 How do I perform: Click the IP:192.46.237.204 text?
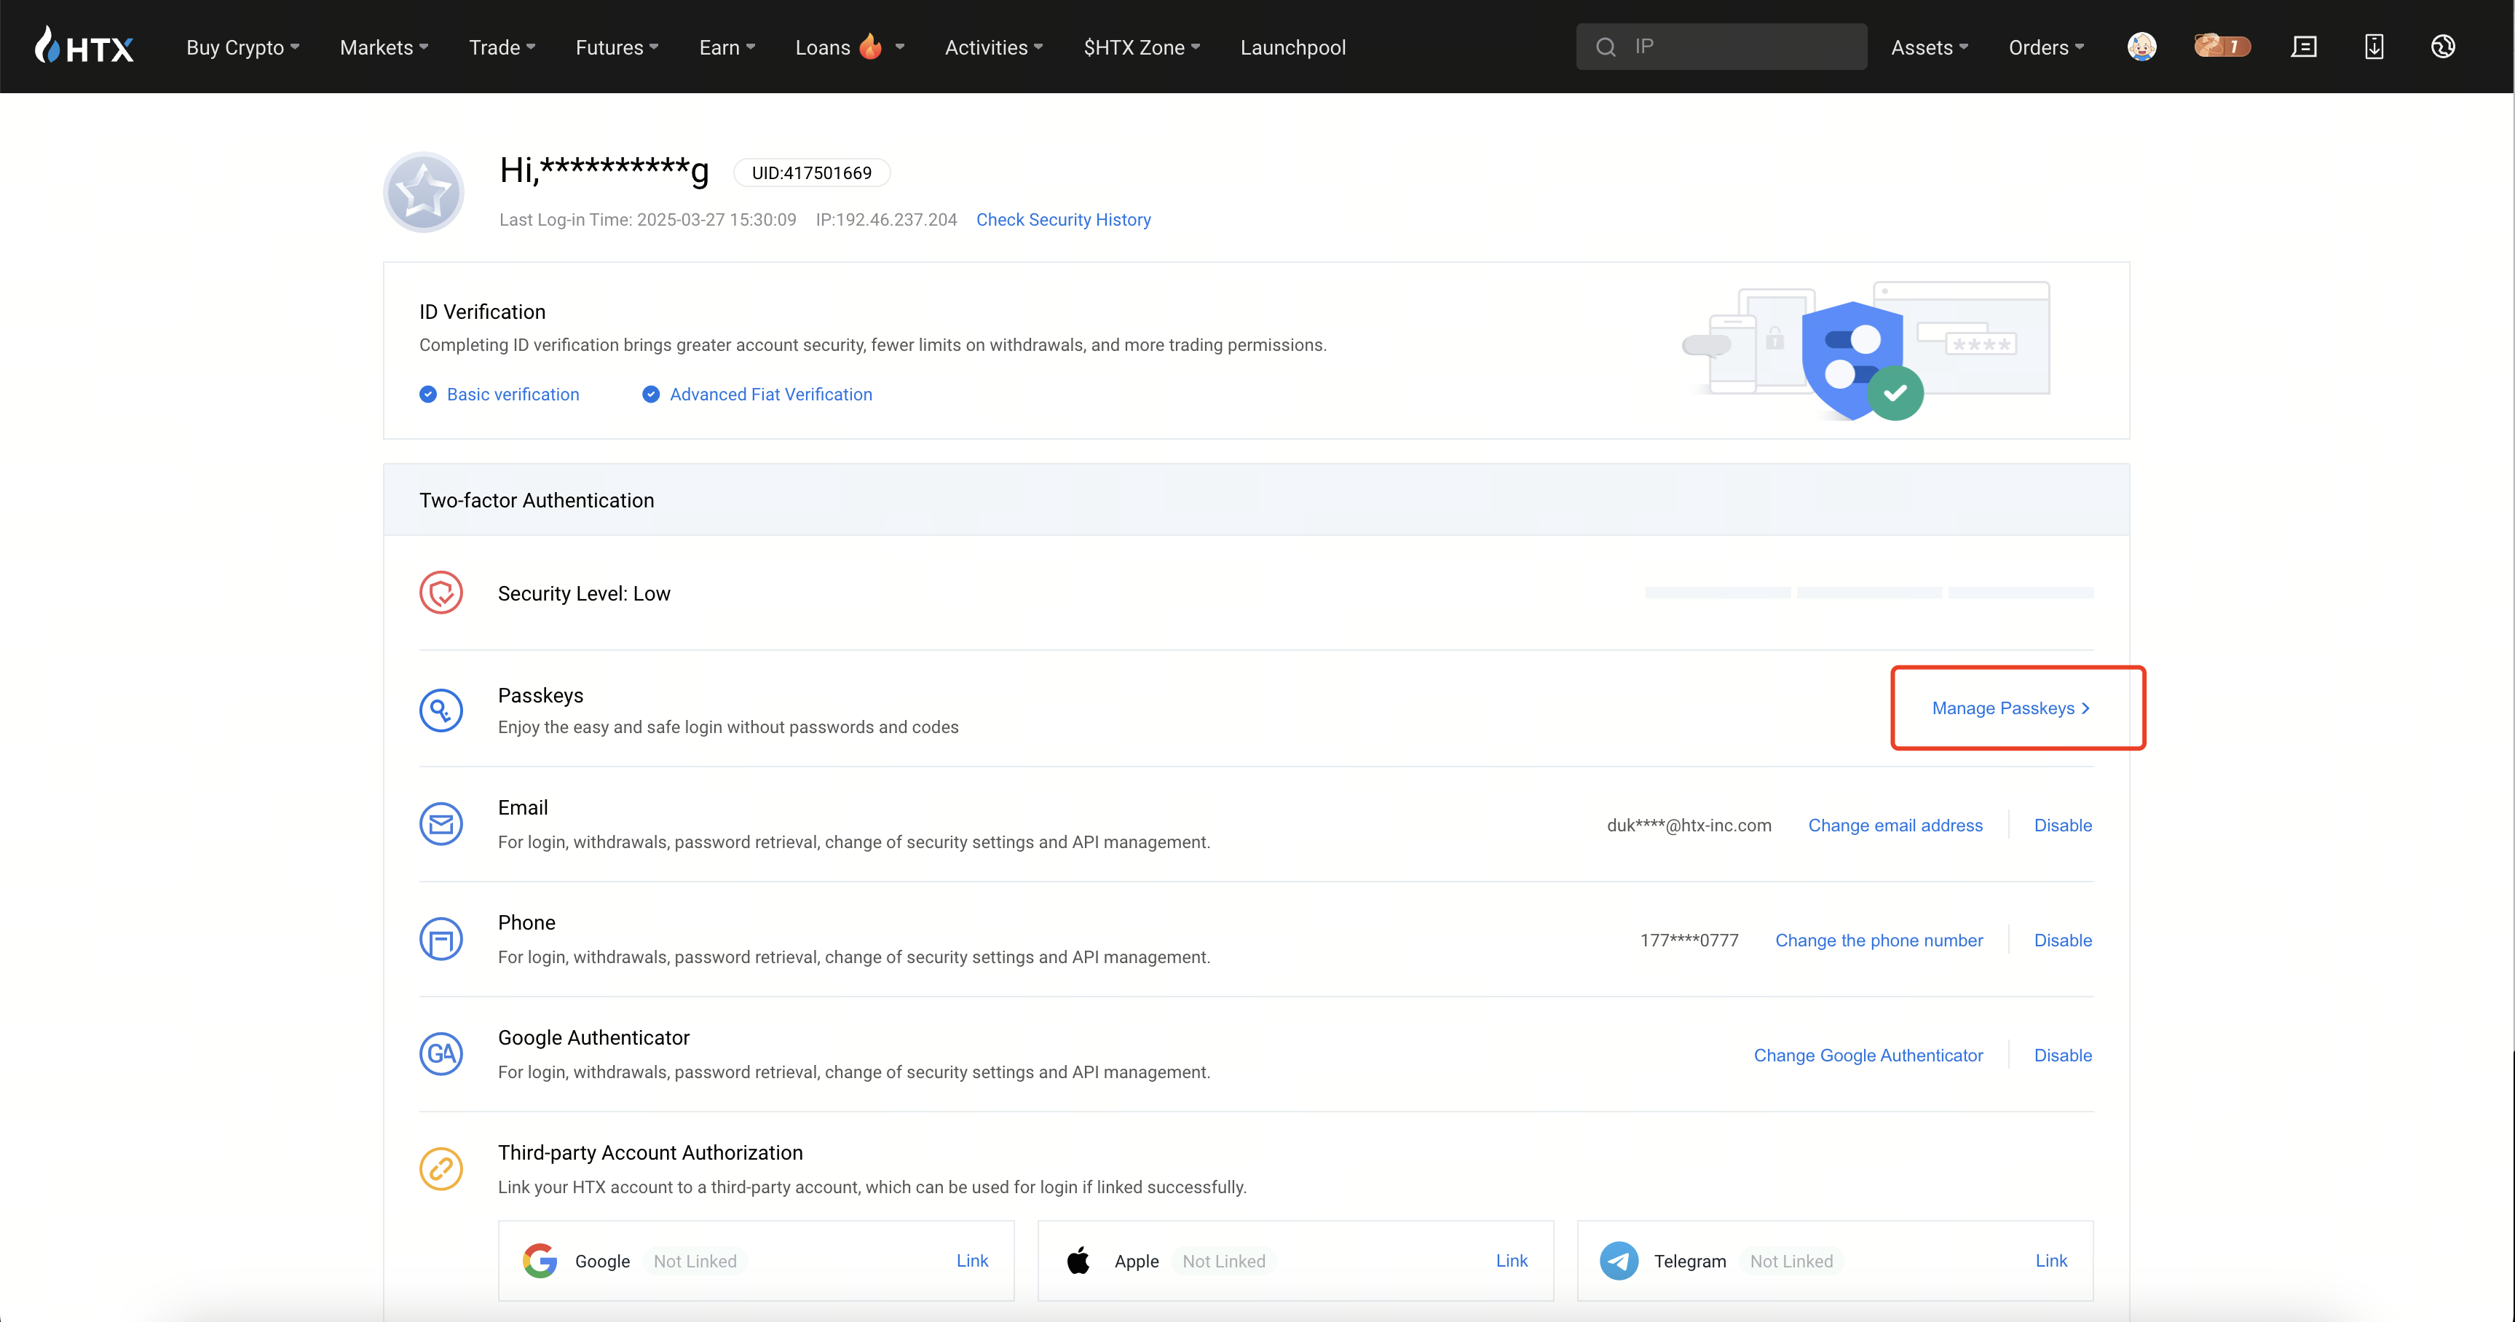point(885,220)
